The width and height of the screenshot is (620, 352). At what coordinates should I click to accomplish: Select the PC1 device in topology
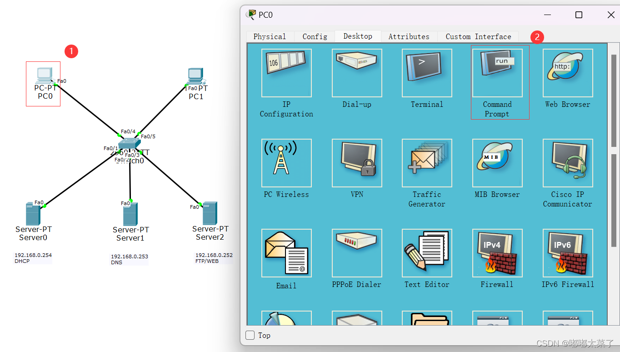(195, 76)
